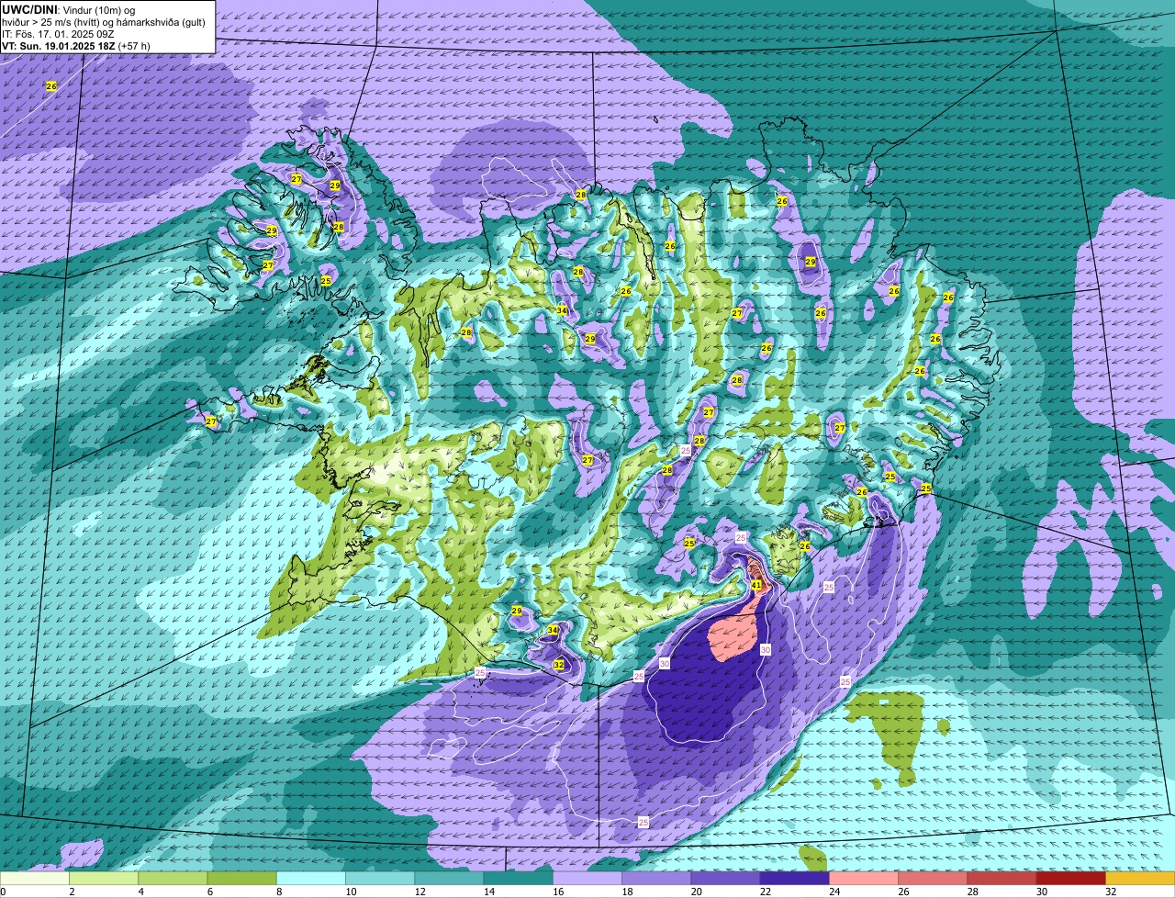
Task: Click the 30–32 m/s dark red legend swatch
Action: click(1071, 879)
